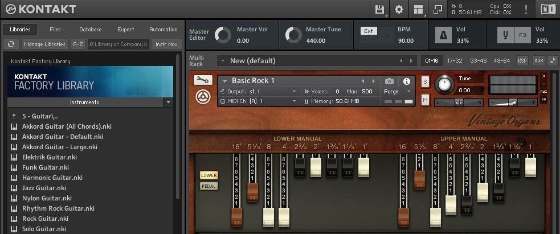Click the Master Tune knob

293,35
